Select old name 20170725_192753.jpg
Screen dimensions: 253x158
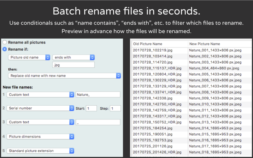[x=153, y=140]
